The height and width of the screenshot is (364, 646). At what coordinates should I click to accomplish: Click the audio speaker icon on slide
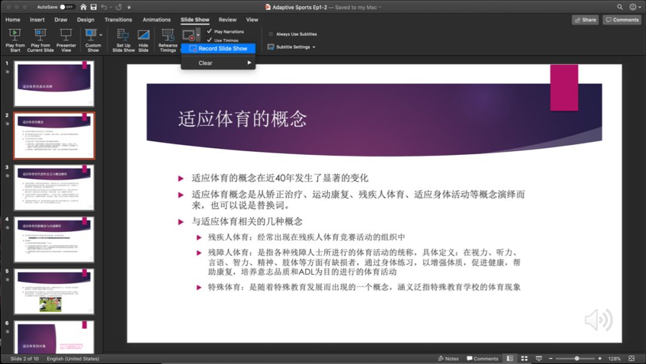(598, 320)
